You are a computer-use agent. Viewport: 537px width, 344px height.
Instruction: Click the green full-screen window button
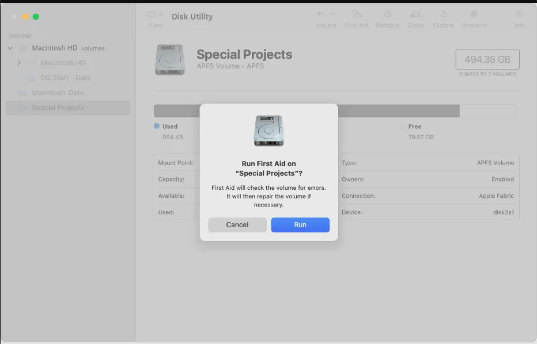coord(36,17)
